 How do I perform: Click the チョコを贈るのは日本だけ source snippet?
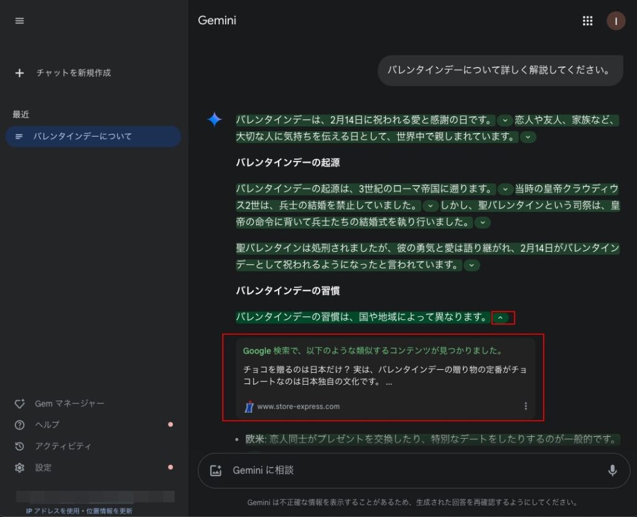(x=384, y=375)
